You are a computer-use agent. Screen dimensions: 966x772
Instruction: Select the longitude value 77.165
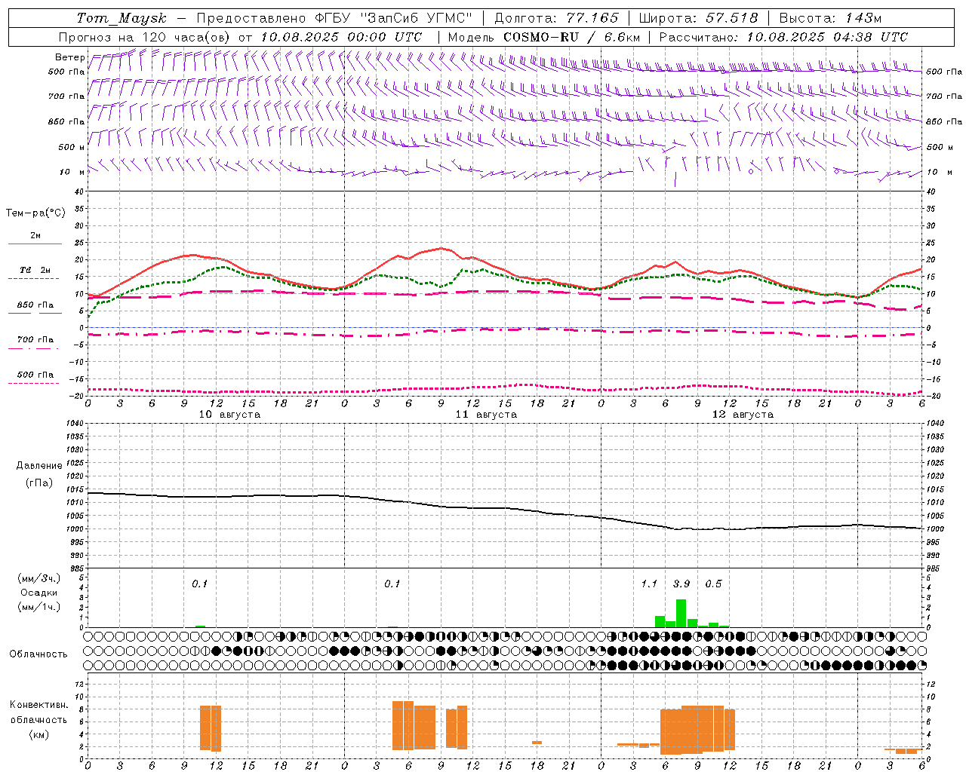pos(592,18)
